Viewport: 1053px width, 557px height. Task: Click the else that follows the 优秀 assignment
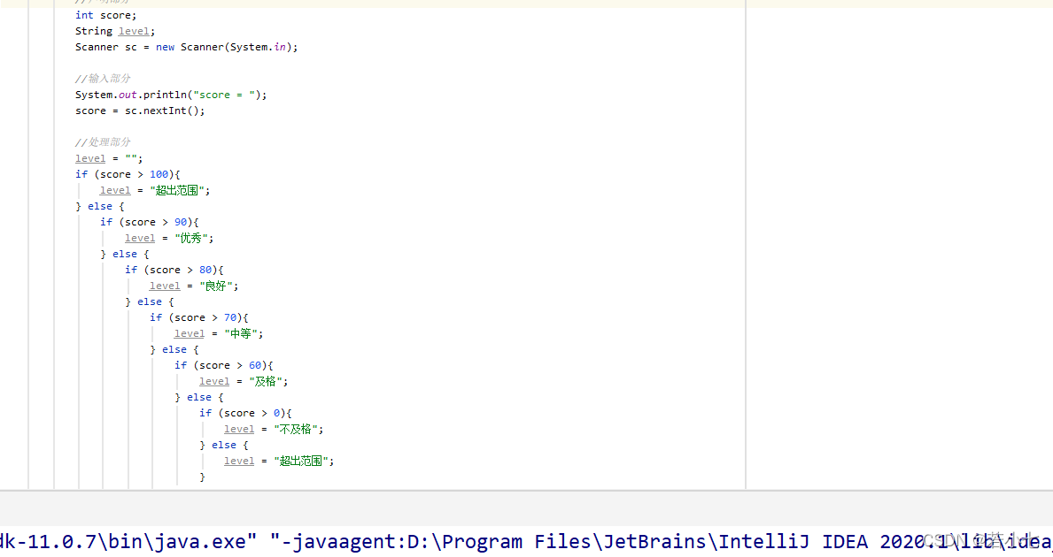[124, 254]
